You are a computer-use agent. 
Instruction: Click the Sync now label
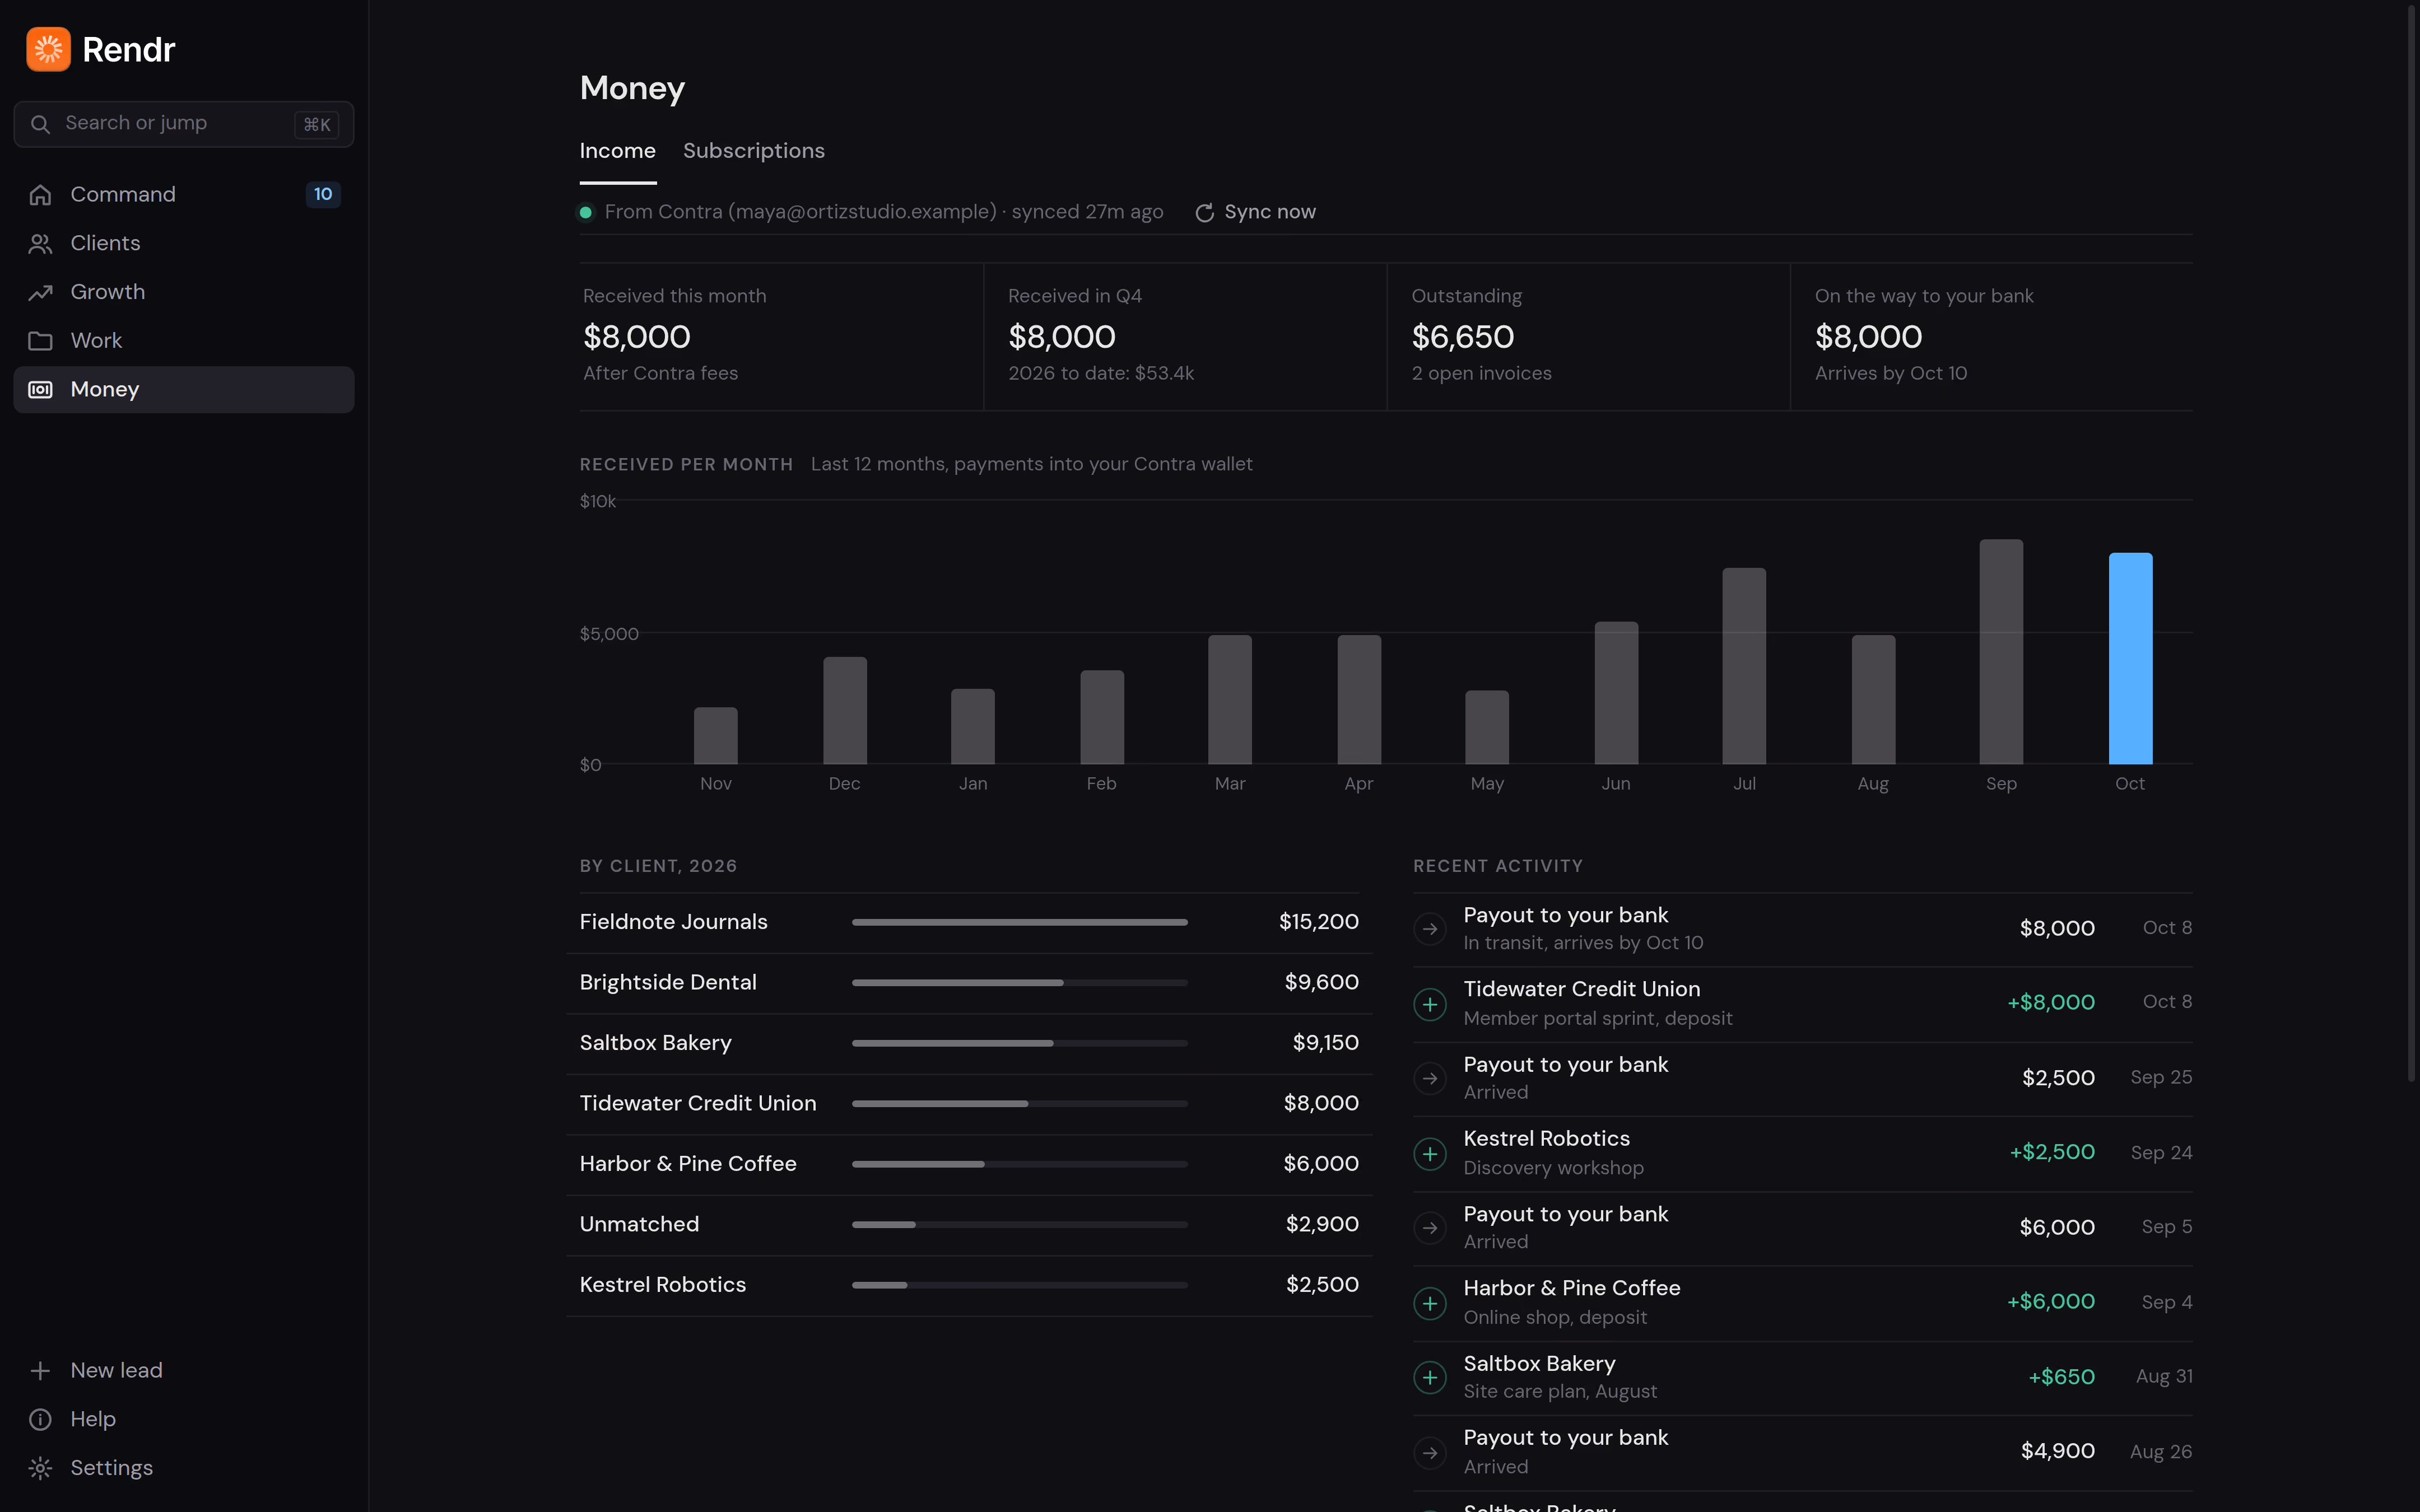[1270, 212]
